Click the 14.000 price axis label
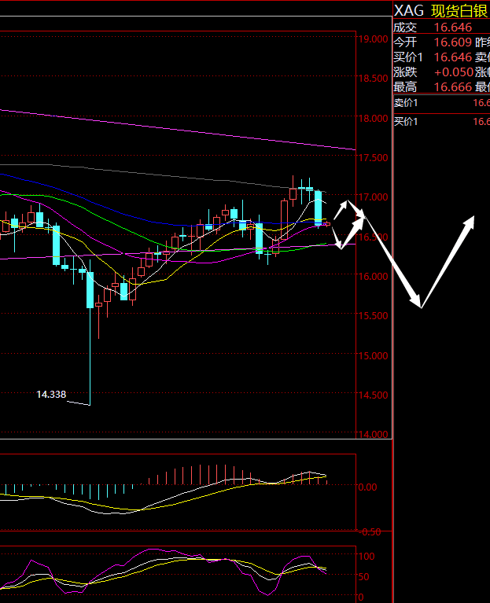This screenshot has width=490, height=603. (373, 435)
